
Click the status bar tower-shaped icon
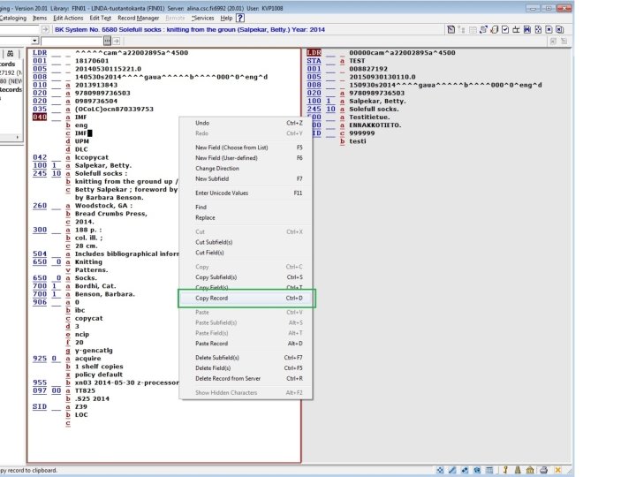pyautogui.click(x=518, y=470)
